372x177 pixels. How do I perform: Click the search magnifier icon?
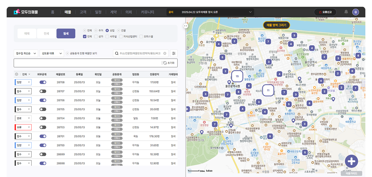point(117,53)
